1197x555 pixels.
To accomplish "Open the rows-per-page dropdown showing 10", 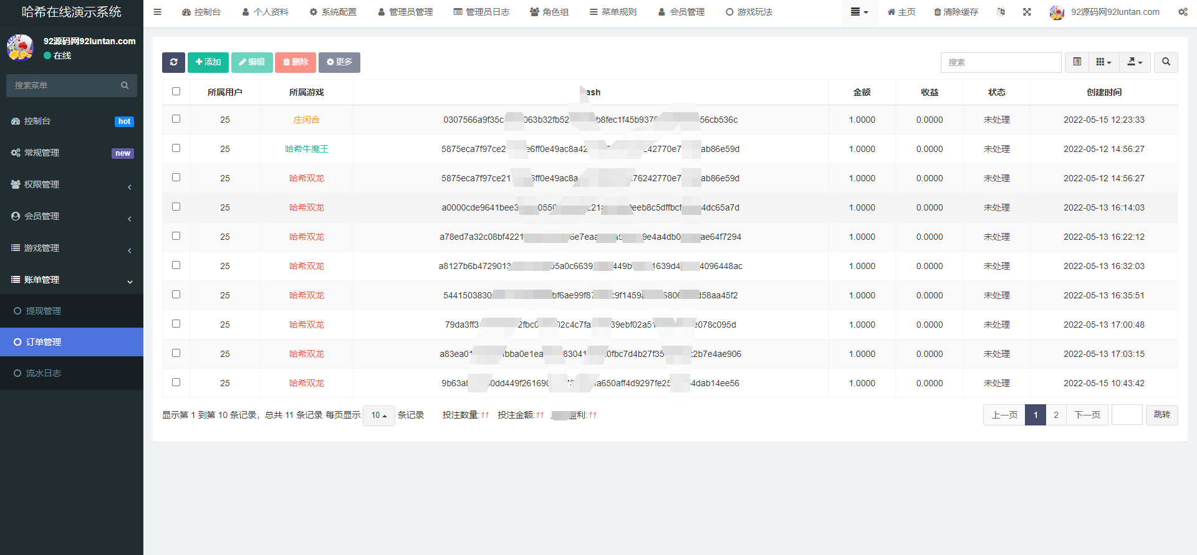I will (378, 415).
